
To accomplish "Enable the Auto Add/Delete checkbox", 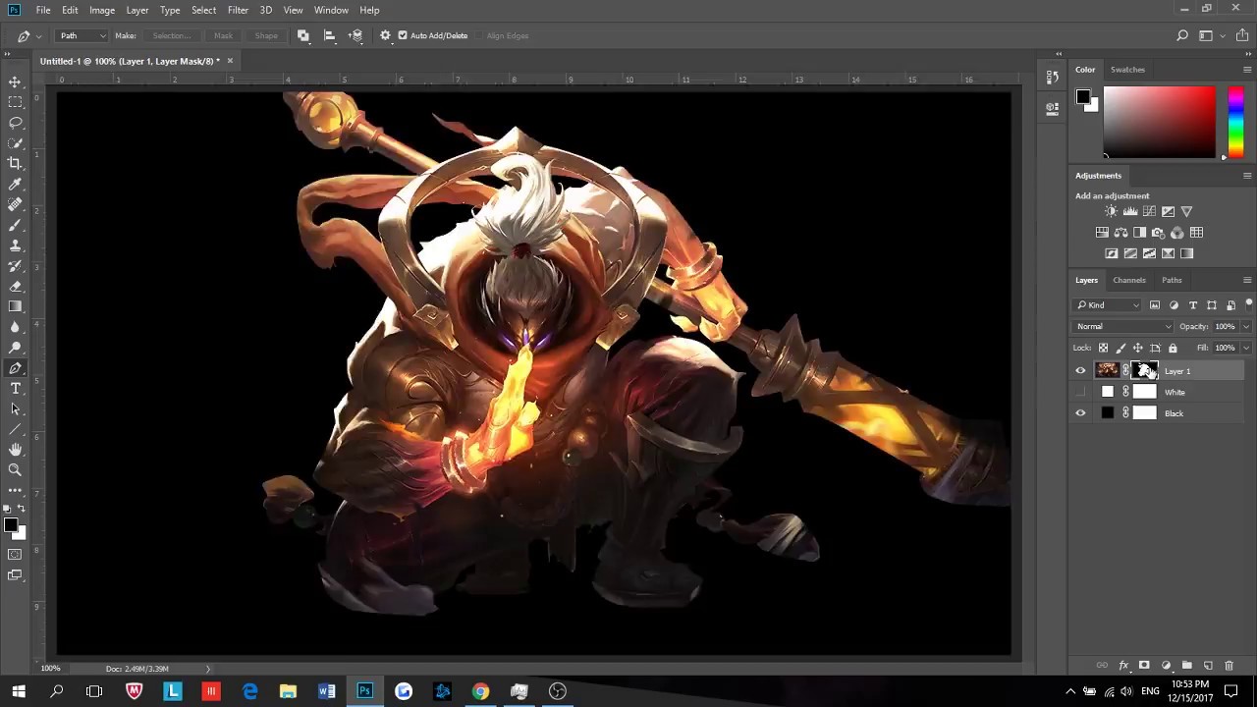I will click(x=402, y=35).
